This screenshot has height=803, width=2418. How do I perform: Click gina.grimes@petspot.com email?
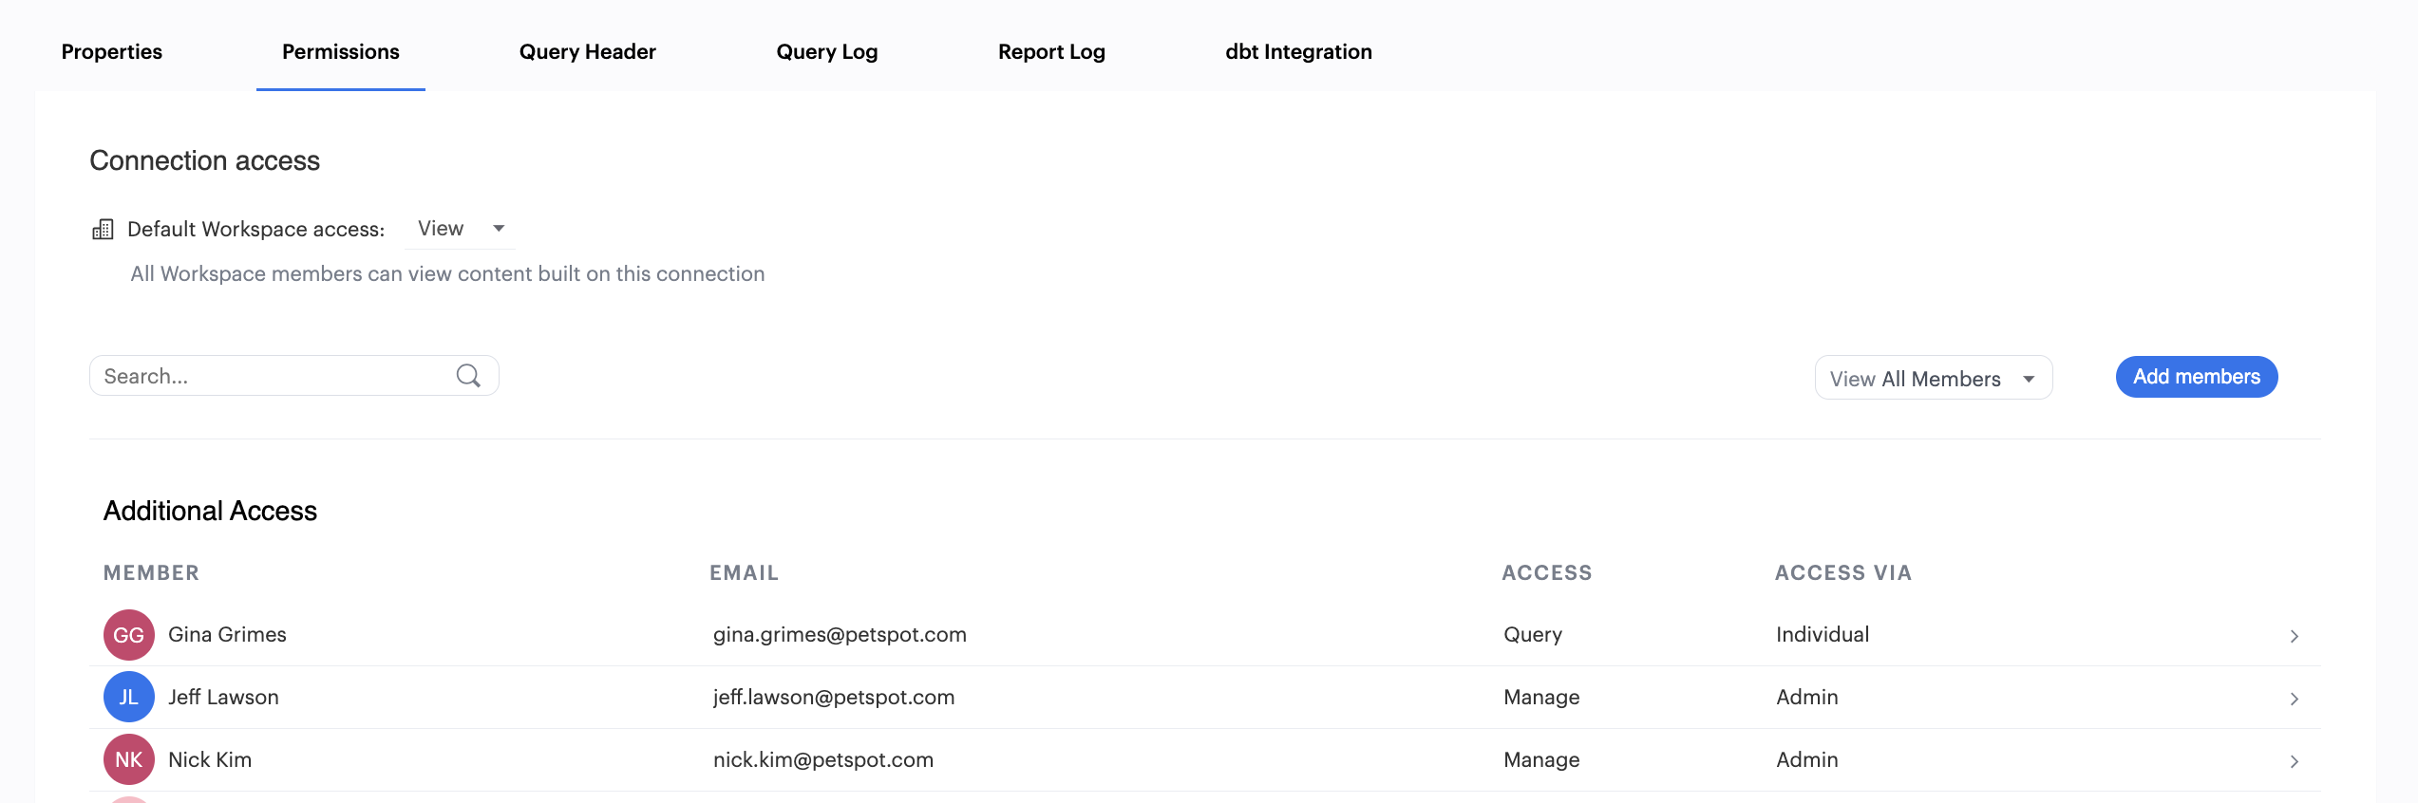(x=840, y=635)
